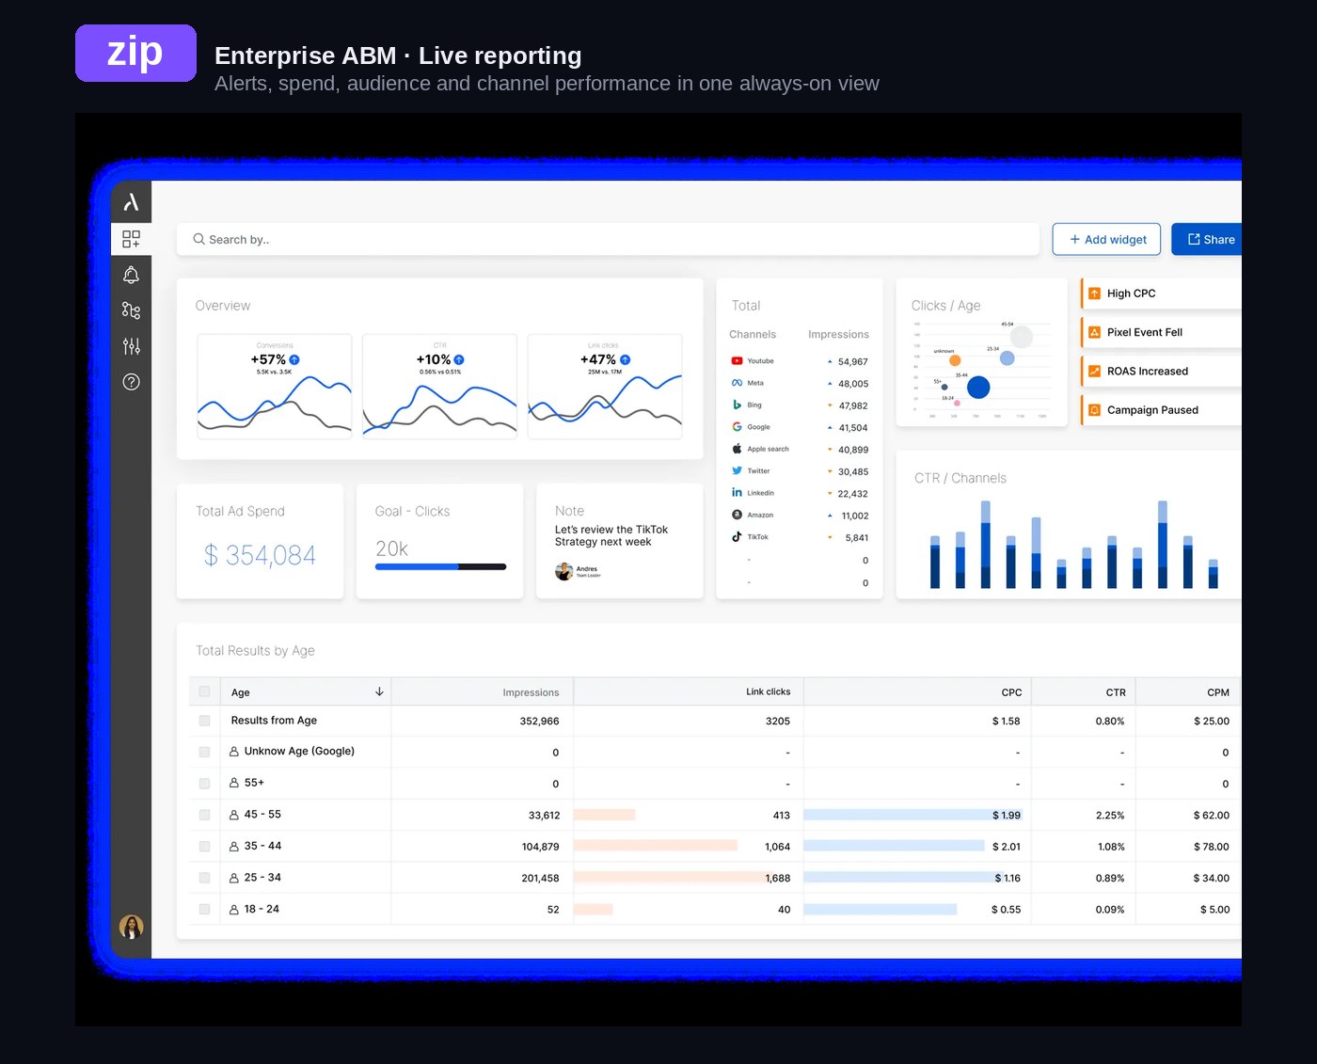Image resolution: width=1317 pixels, height=1064 pixels.
Task: Click the 2.25% CTR cell
Action: point(1110,816)
